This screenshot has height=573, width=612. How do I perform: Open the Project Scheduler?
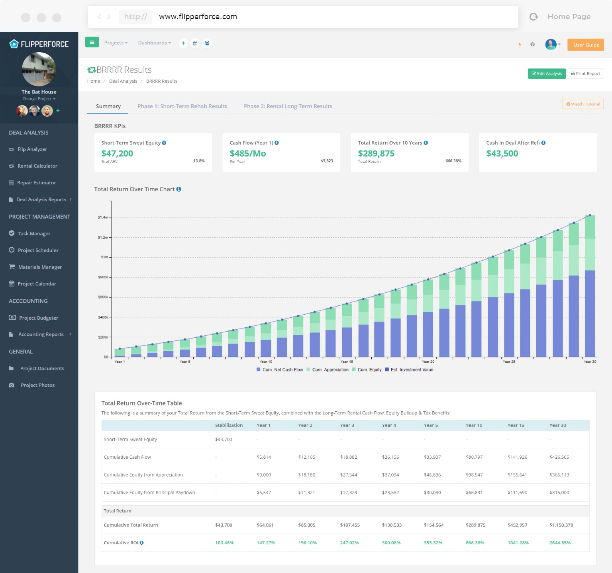tap(37, 250)
